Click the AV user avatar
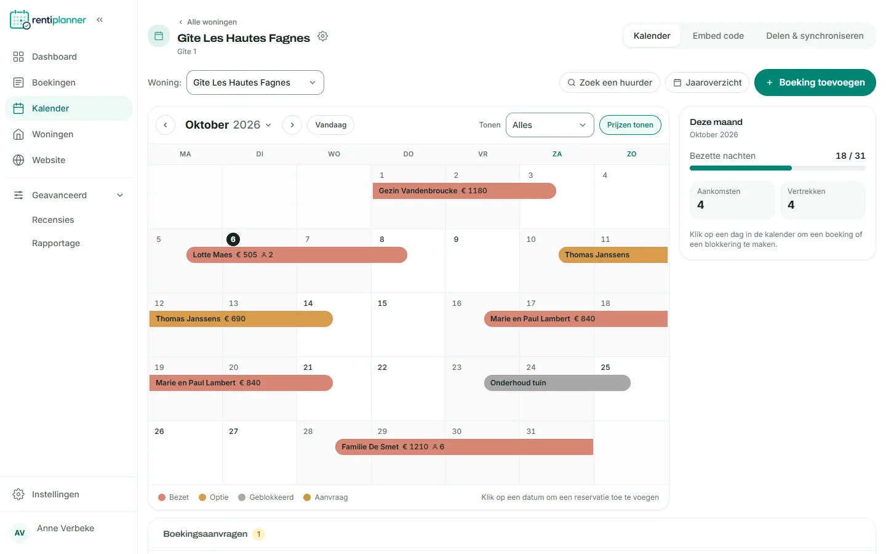The width and height of the screenshot is (886, 554). pyautogui.click(x=20, y=533)
